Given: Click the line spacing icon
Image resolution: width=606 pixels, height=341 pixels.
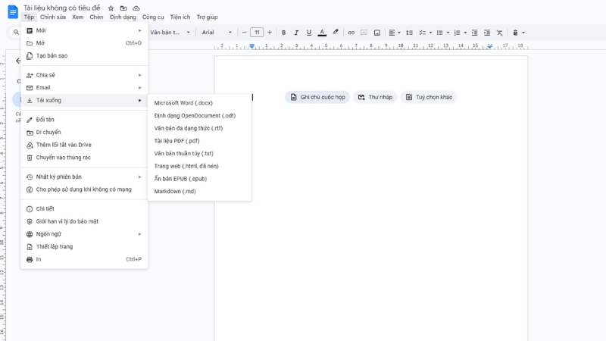Looking at the screenshot, I should (x=409, y=33).
